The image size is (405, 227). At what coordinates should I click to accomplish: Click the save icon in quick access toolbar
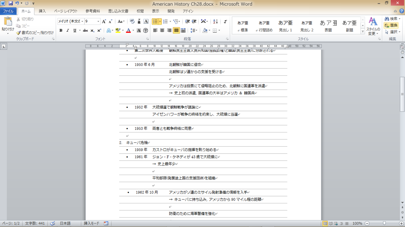click(x=11, y=3)
